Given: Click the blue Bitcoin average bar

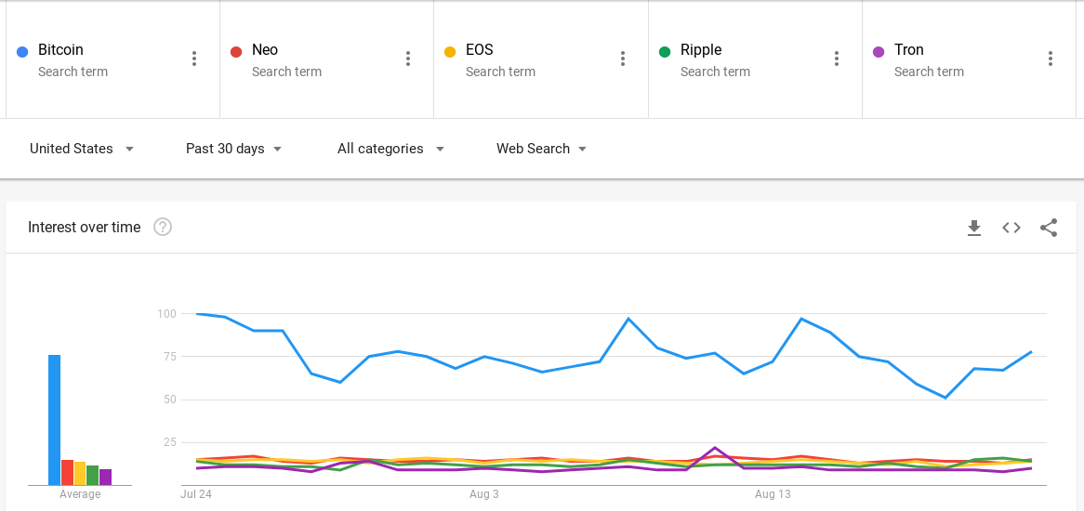Looking at the screenshot, I should tap(55, 420).
